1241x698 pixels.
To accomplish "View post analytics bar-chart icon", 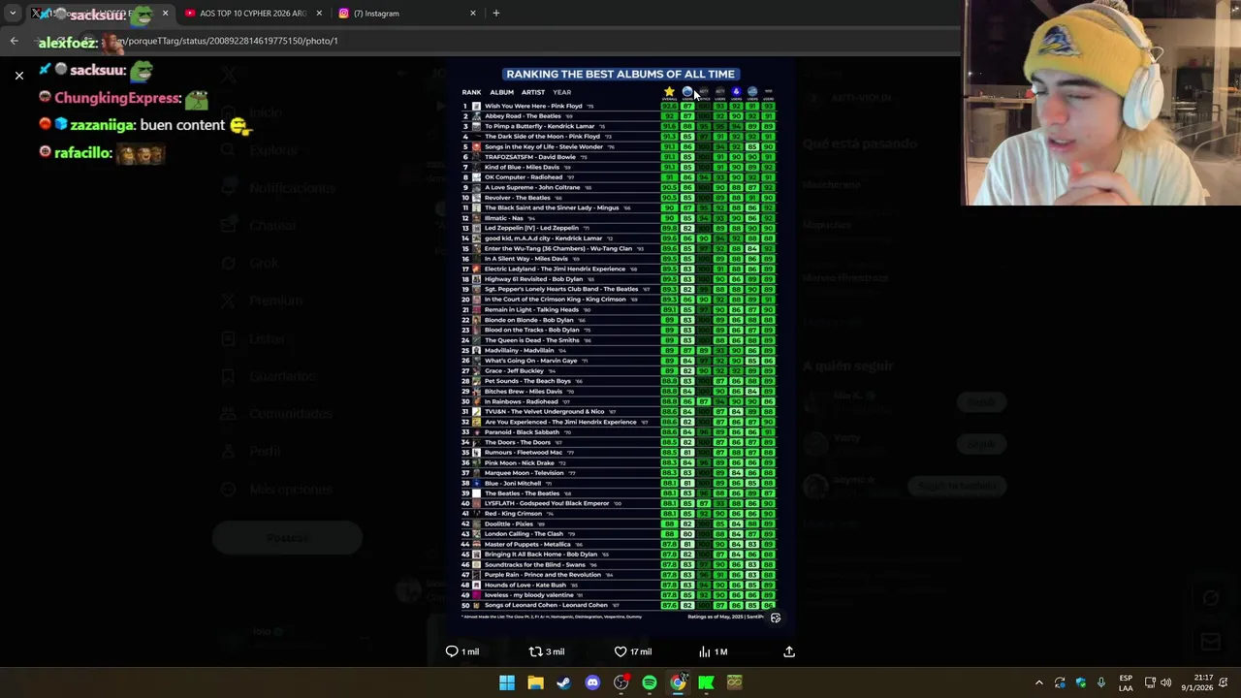I will pyautogui.click(x=705, y=651).
